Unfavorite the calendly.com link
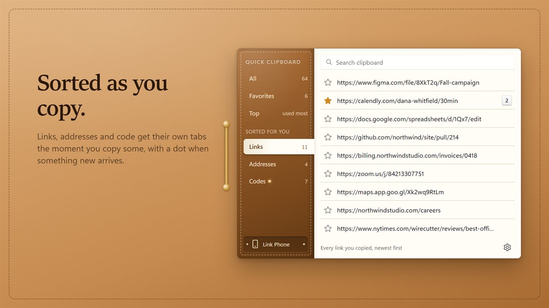The image size is (549, 308). point(328,101)
